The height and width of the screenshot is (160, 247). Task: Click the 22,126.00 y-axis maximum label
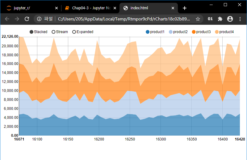10,37
